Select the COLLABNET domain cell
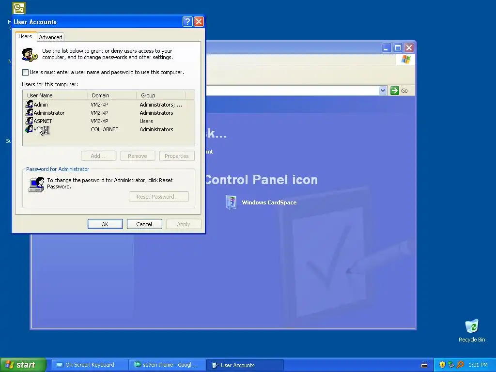 (x=105, y=129)
